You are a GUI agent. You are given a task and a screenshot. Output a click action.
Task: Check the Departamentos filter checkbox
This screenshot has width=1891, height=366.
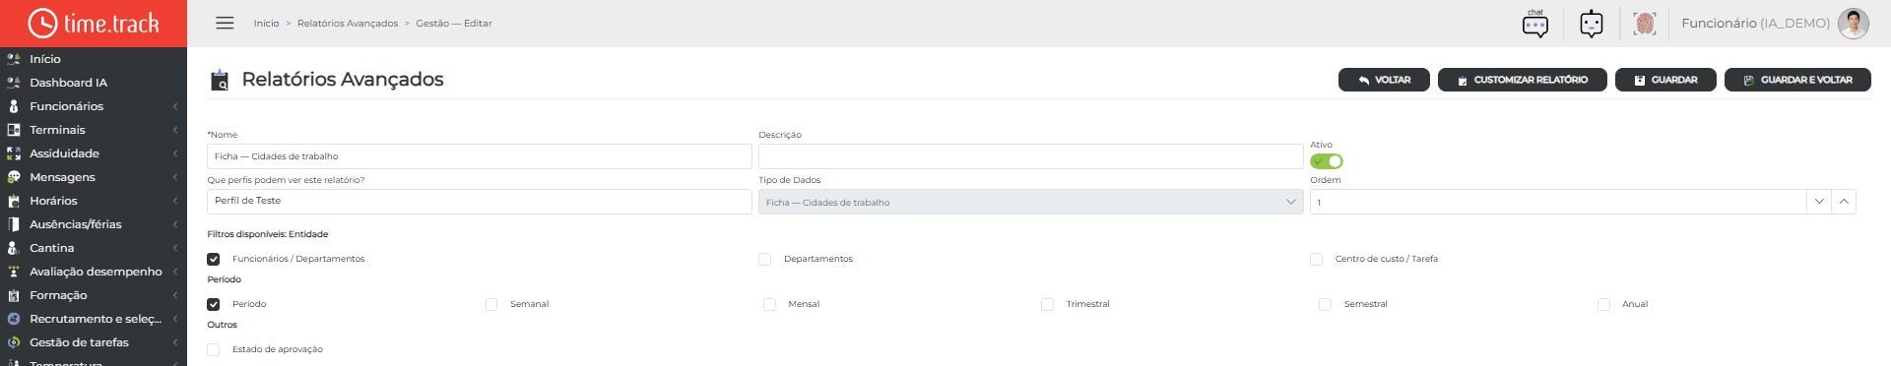[x=765, y=259]
